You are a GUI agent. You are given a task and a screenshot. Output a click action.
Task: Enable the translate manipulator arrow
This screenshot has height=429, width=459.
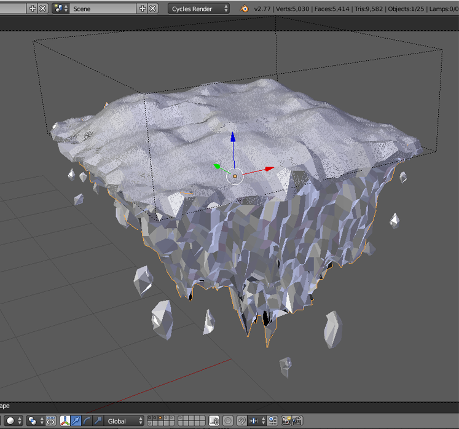click(76, 421)
